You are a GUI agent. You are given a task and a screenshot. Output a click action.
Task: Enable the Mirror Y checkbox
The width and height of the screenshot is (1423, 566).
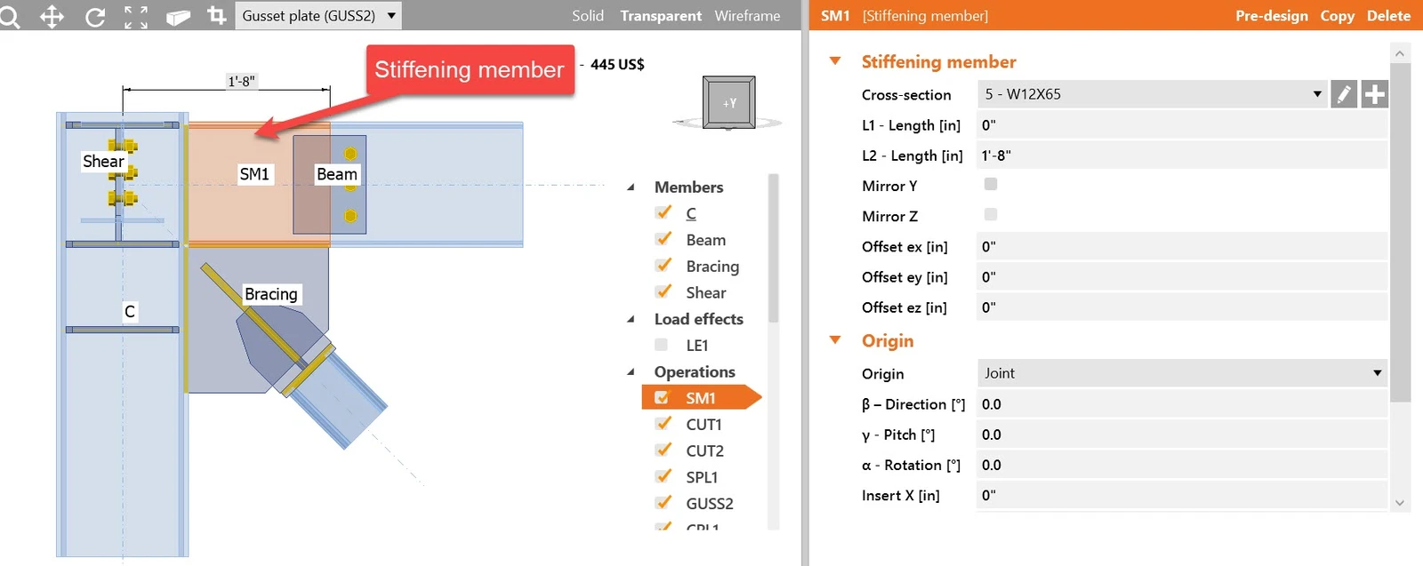pyautogui.click(x=991, y=184)
